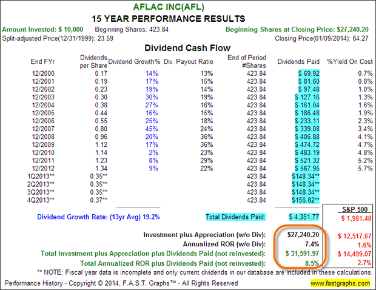Select the $ 186.48 dividends paid cell
376x290 pixels.
tap(307, 113)
